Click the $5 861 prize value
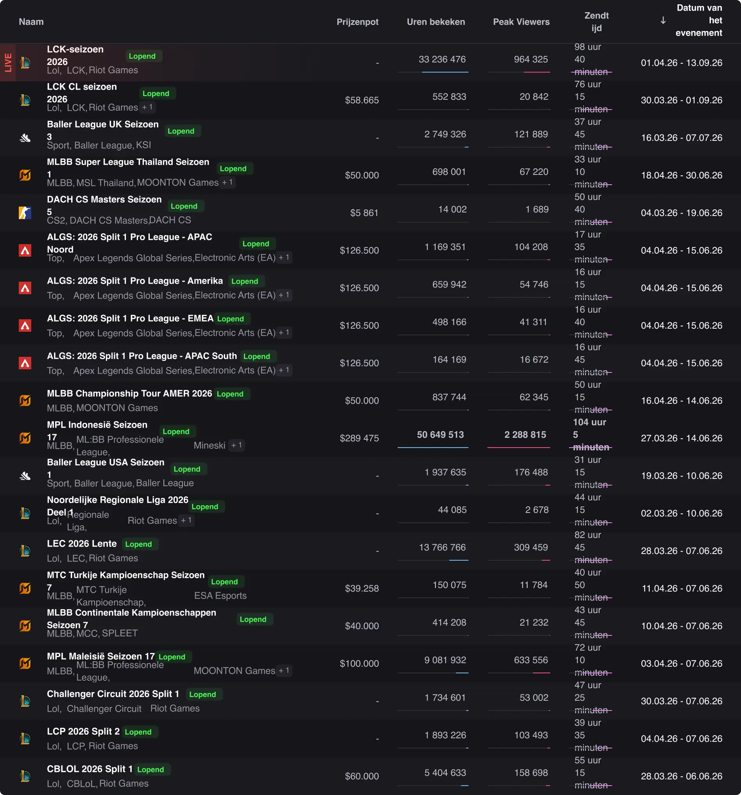Screen dimensions: 741x795 click(364, 213)
